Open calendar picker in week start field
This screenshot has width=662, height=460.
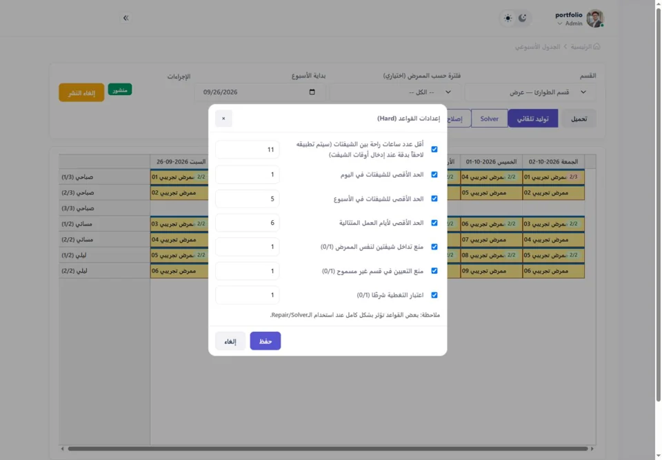pyautogui.click(x=312, y=92)
